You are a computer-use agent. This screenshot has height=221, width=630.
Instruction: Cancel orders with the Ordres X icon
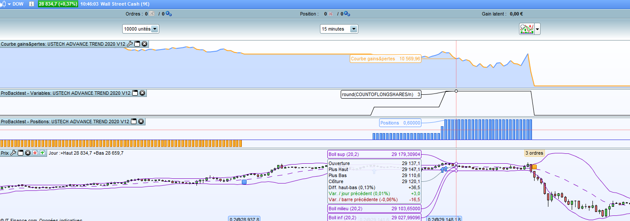152,14
